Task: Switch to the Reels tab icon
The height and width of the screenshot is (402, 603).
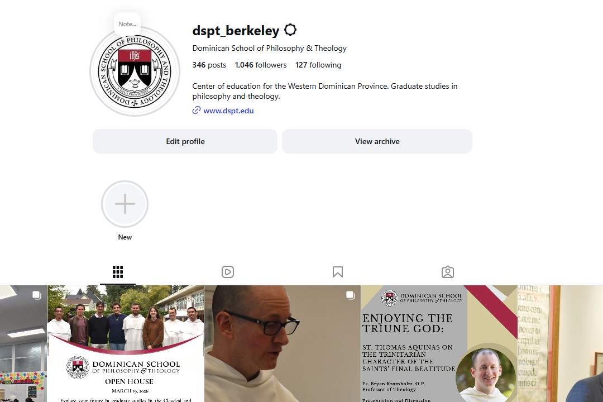Action: pyautogui.click(x=228, y=271)
